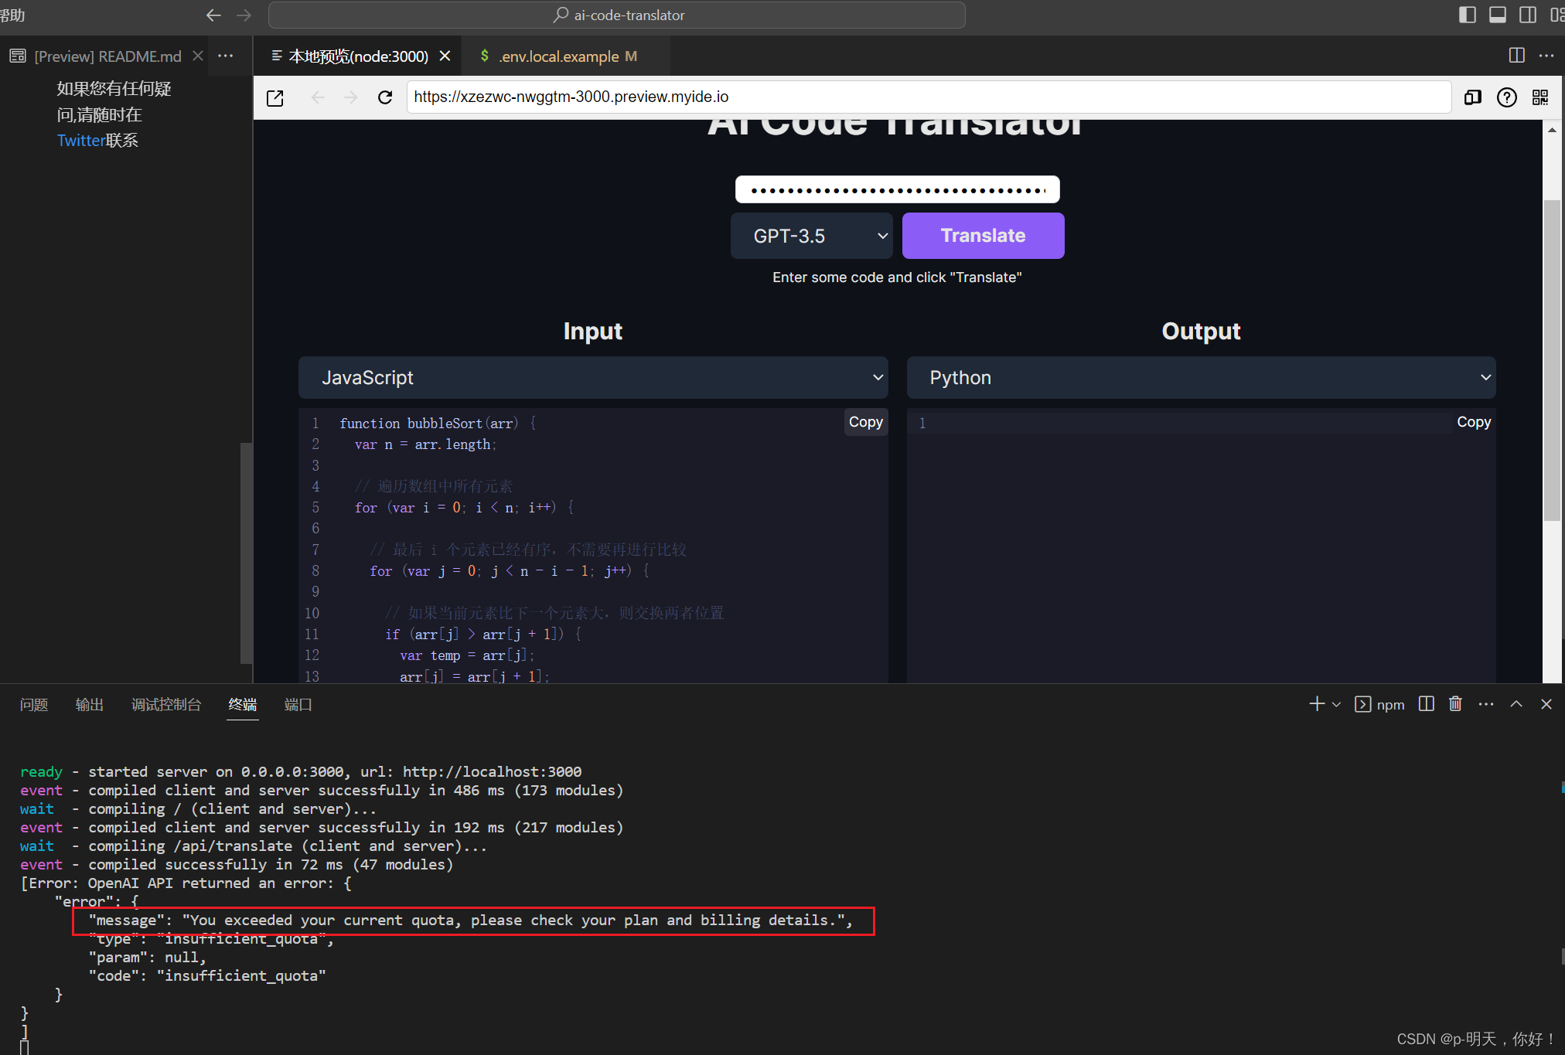This screenshot has height=1055, width=1565.
Task: Click the page refresh icon
Action: (x=385, y=97)
